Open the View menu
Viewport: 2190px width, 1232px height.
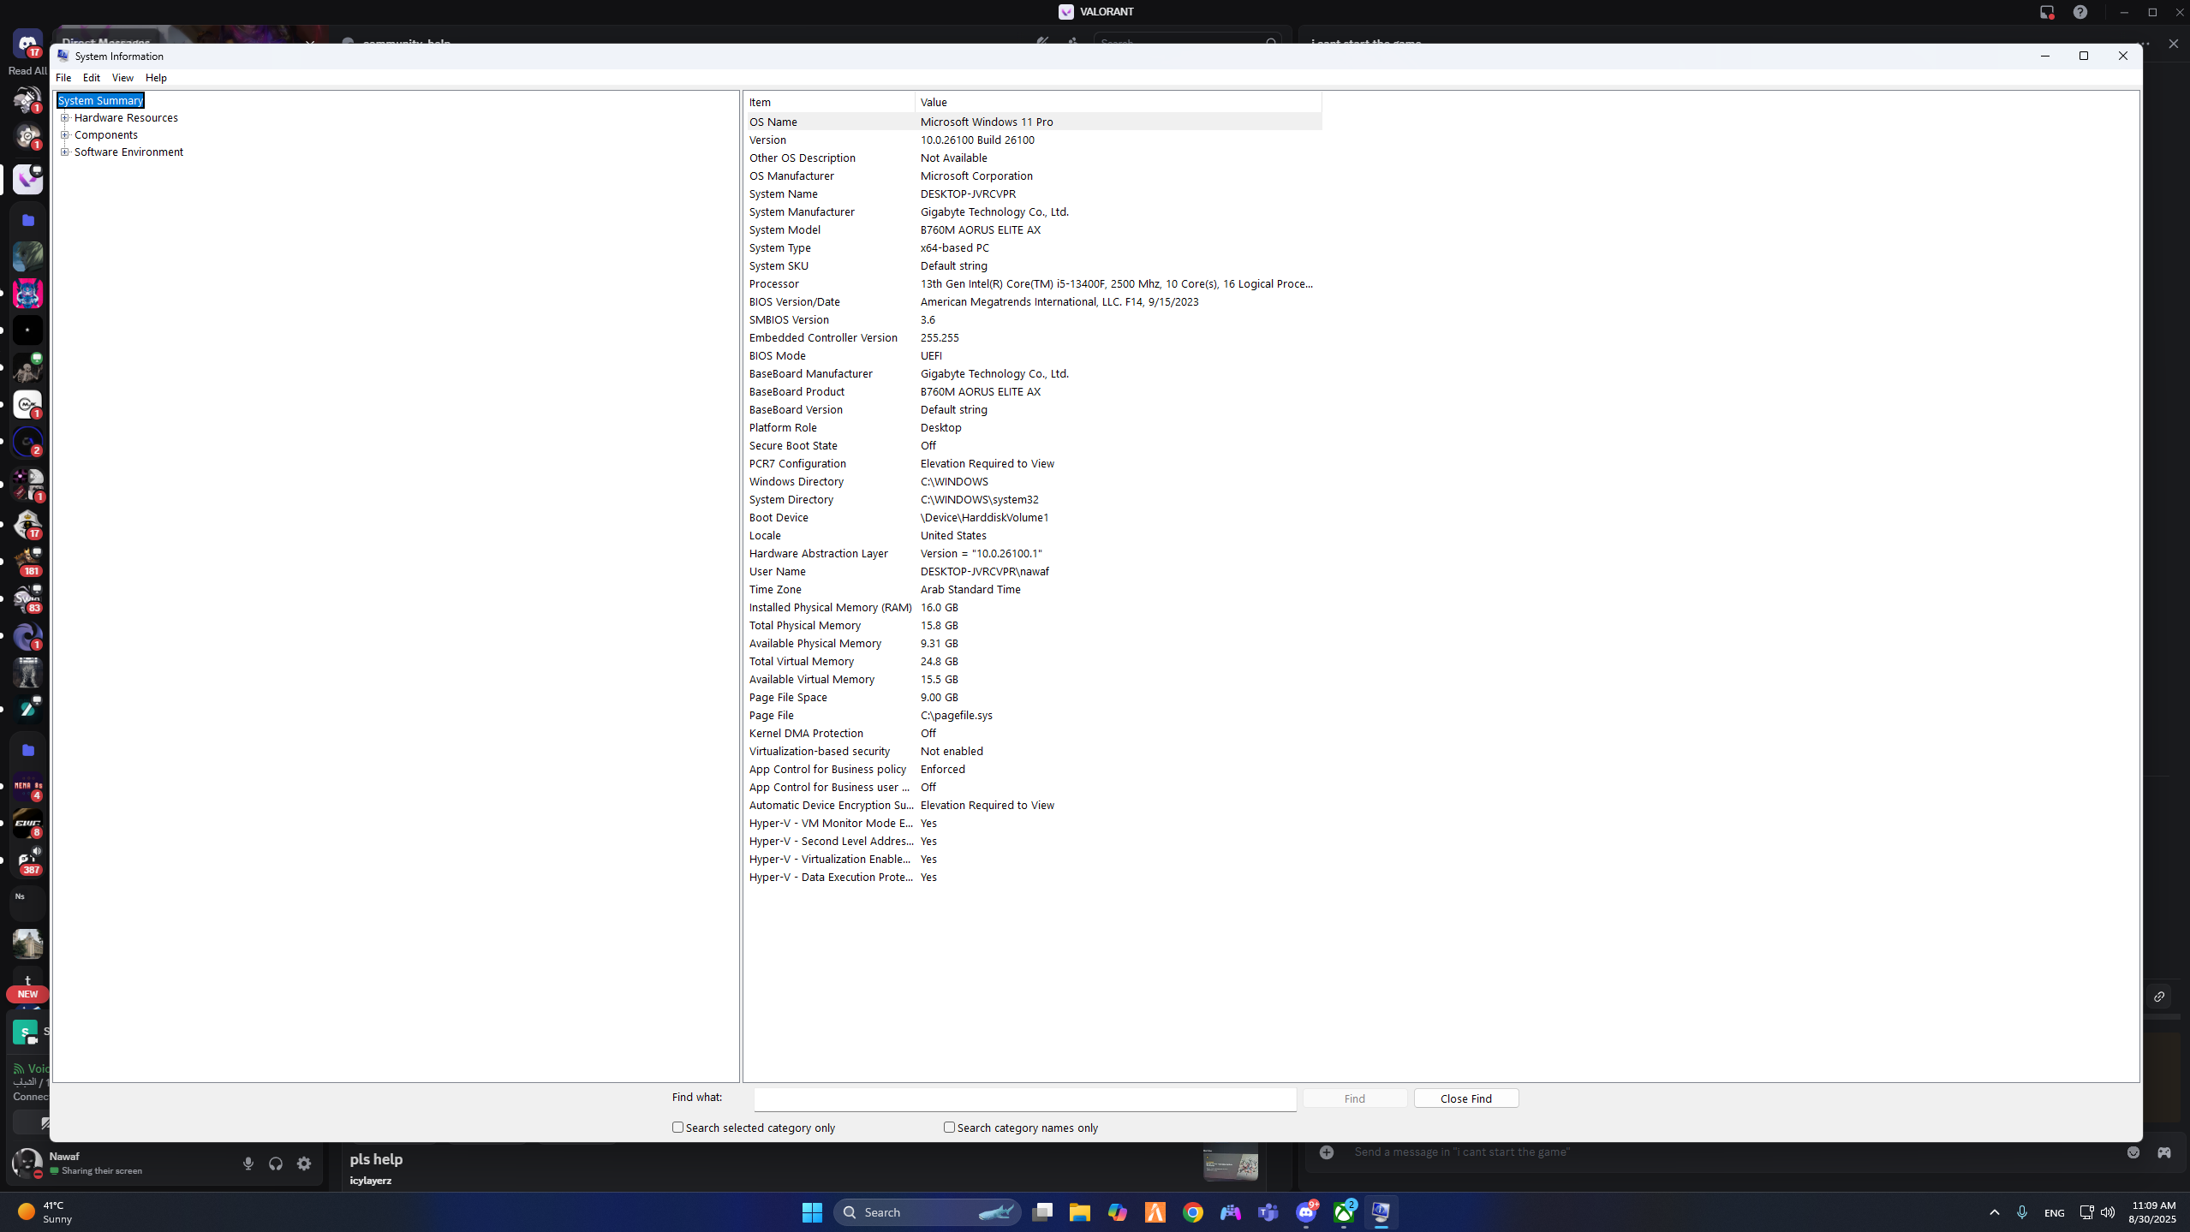pyautogui.click(x=122, y=78)
